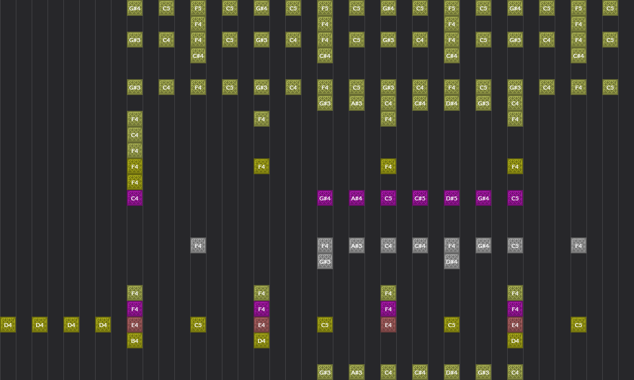Viewport: 634px width, 380px height.
Task: Click the olive C4 note between two F4 blocks
Action: [x=135, y=135]
